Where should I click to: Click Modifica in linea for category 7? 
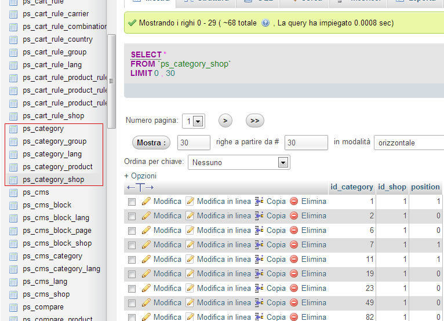tap(224, 245)
